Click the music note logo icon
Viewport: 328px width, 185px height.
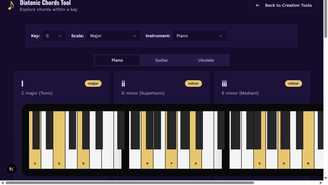[x=11, y=5]
